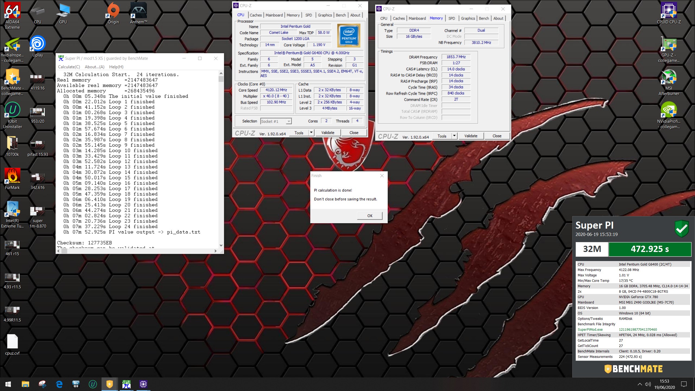Show hidden system tray icons
Screen dimensions: 695x391
click(640, 384)
